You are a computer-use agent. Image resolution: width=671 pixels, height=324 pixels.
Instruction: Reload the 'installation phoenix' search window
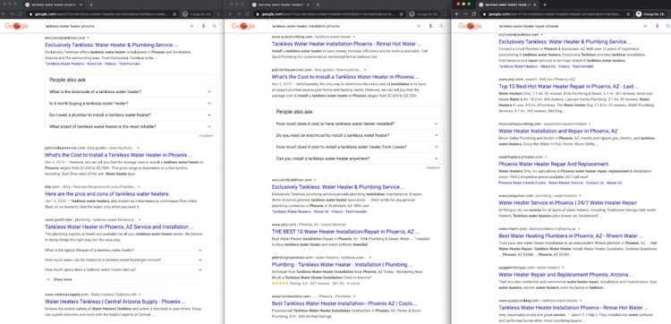click(247, 14)
